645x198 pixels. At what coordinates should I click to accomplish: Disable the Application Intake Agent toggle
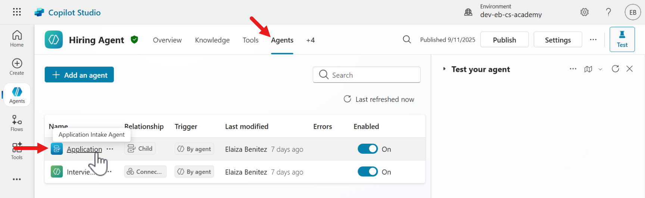click(x=368, y=149)
